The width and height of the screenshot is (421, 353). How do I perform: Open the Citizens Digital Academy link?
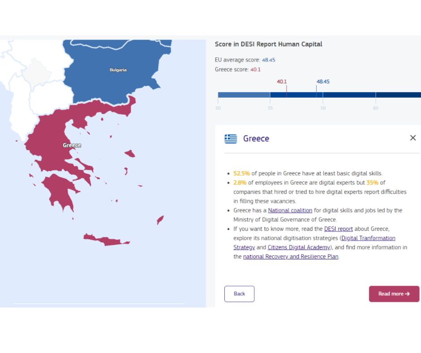299,247
